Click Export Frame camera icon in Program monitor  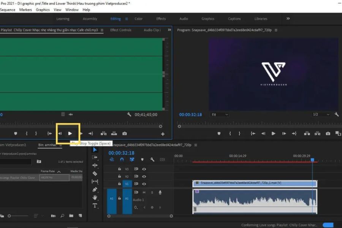(x=328, y=133)
